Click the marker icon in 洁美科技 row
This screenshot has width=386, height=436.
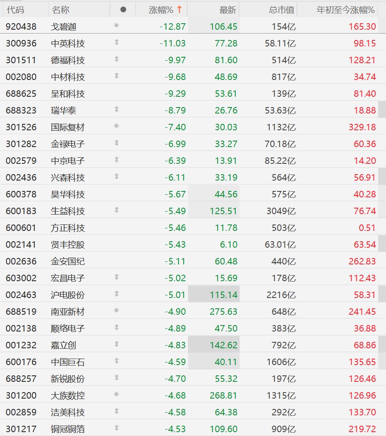(117, 411)
